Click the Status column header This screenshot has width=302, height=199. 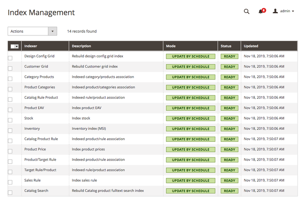(x=226, y=46)
